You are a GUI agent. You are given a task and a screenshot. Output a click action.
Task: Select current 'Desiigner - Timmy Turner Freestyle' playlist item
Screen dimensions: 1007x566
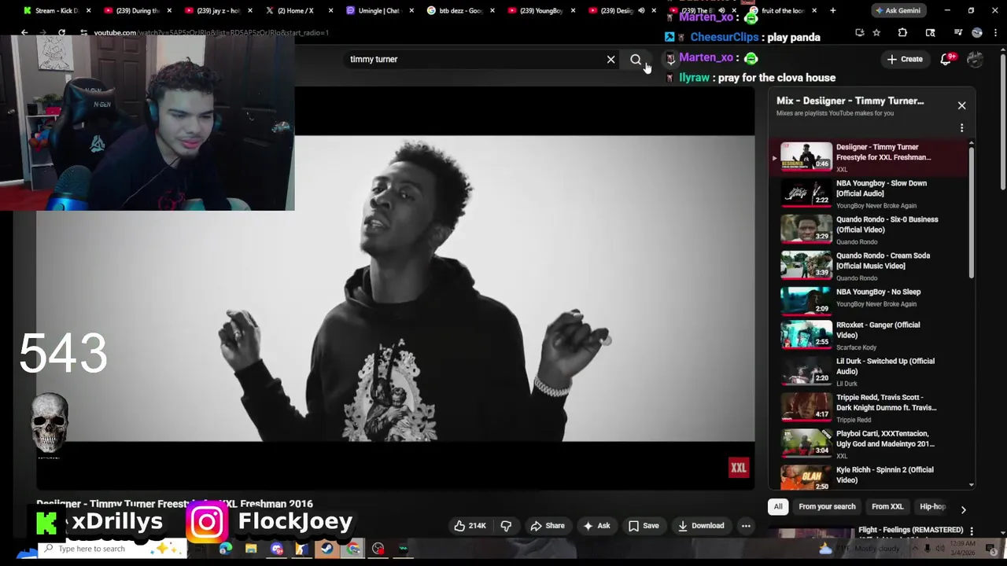coord(872,157)
